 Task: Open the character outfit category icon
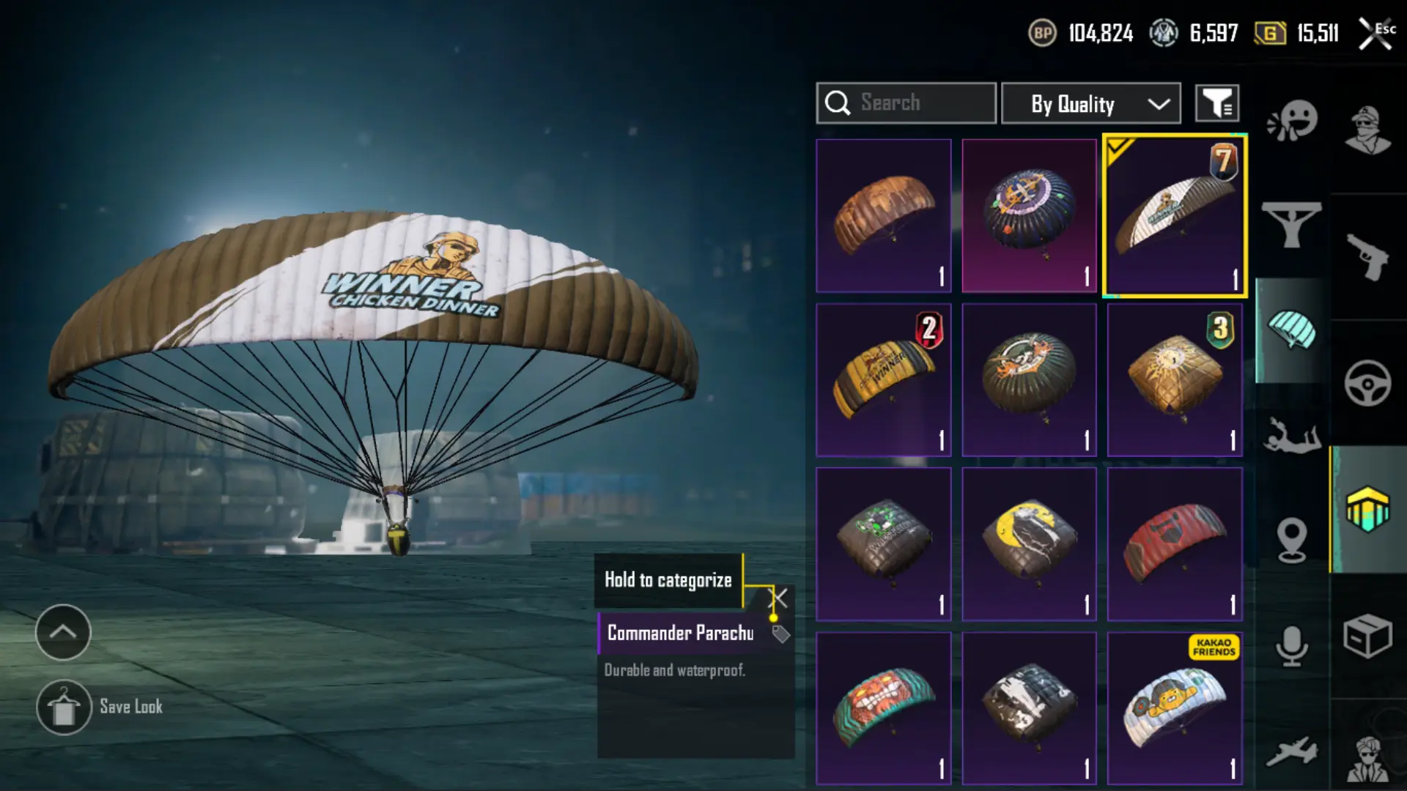1367,130
